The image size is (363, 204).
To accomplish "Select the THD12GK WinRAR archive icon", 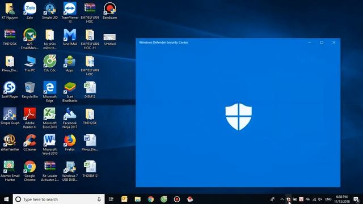I will (10, 37).
